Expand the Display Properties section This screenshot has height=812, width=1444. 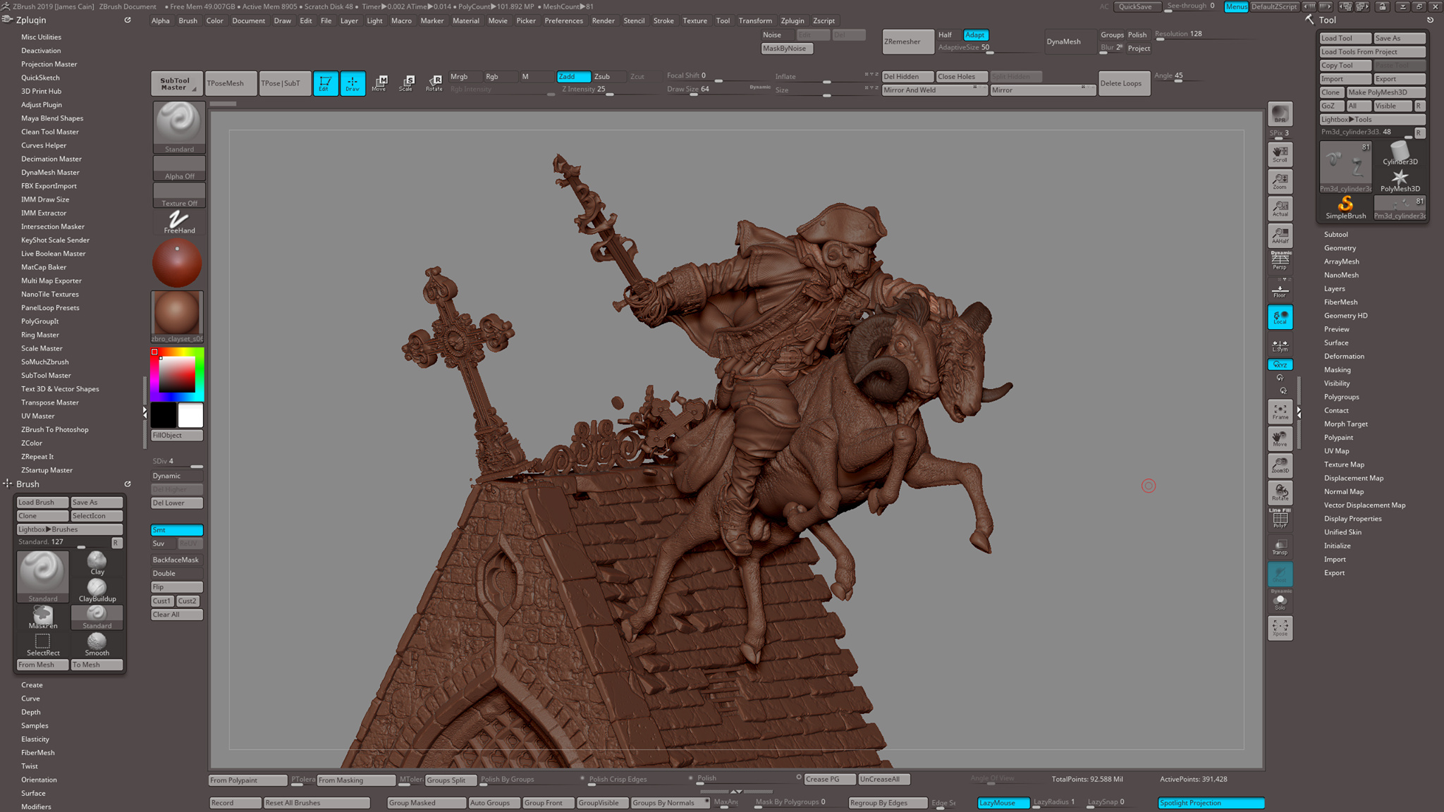1352,519
